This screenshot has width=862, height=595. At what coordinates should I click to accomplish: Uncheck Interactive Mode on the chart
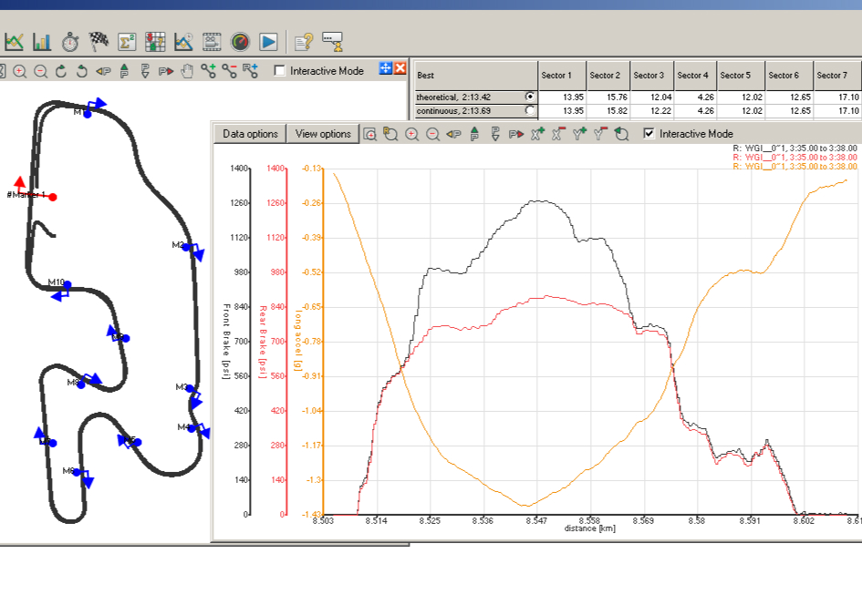(649, 134)
